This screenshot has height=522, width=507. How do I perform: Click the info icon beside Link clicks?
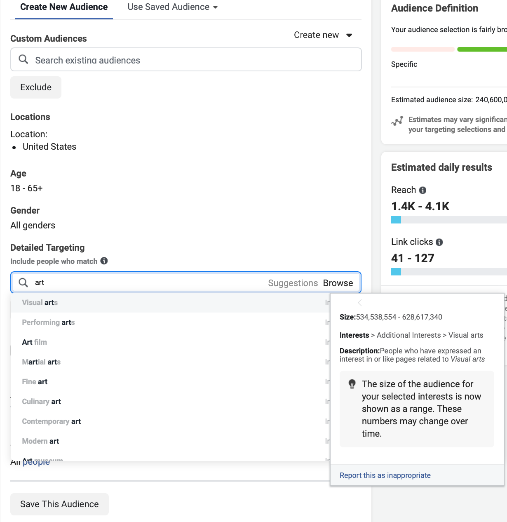[439, 242]
